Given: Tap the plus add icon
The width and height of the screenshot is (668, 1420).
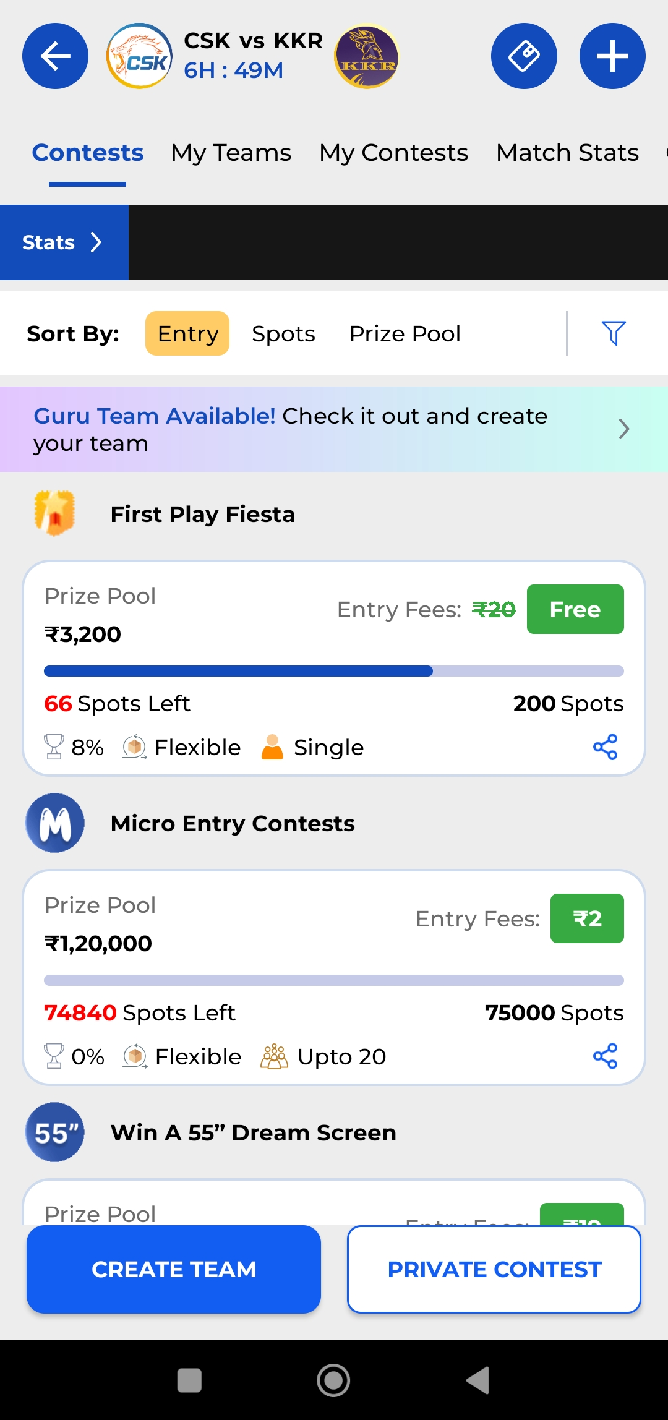Looking at the screenshot, I should [612, 56].
